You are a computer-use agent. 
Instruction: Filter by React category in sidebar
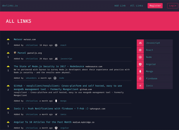pyautogui.click(x=155, y=50)
